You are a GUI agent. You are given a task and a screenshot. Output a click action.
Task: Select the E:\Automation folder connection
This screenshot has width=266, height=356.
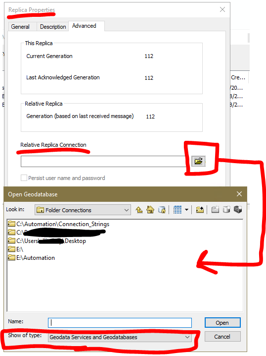(x=31, y=258)
